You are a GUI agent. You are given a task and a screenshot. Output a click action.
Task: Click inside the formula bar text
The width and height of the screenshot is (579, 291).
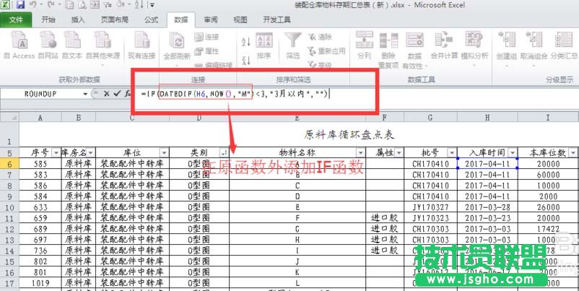coord(235,94)
